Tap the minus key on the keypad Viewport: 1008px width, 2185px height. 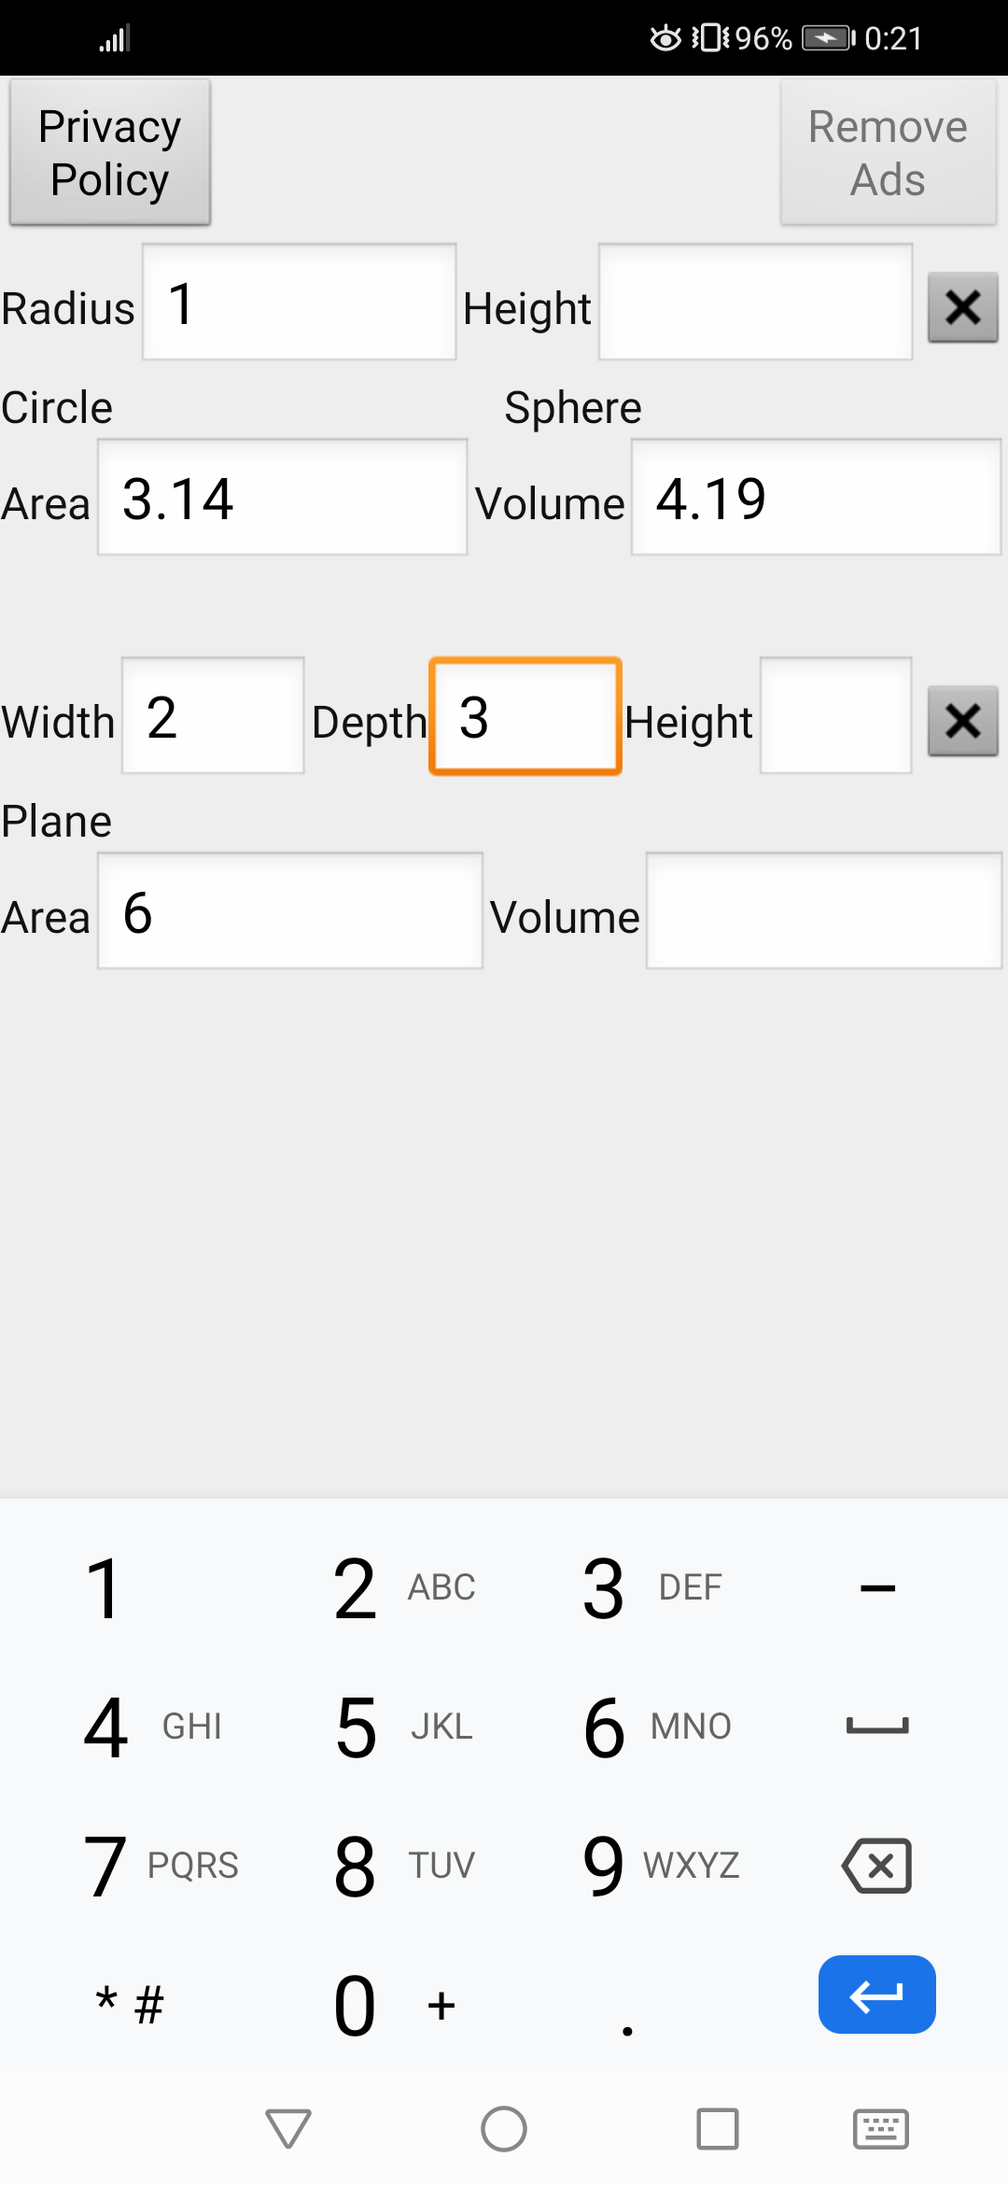(x=877, y=1587)
